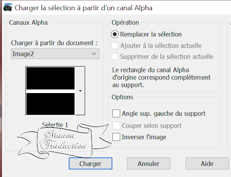This screenshot has width=231, height=177.
Task: Click the Selectie 1 channel label
Action: [55, 124]
